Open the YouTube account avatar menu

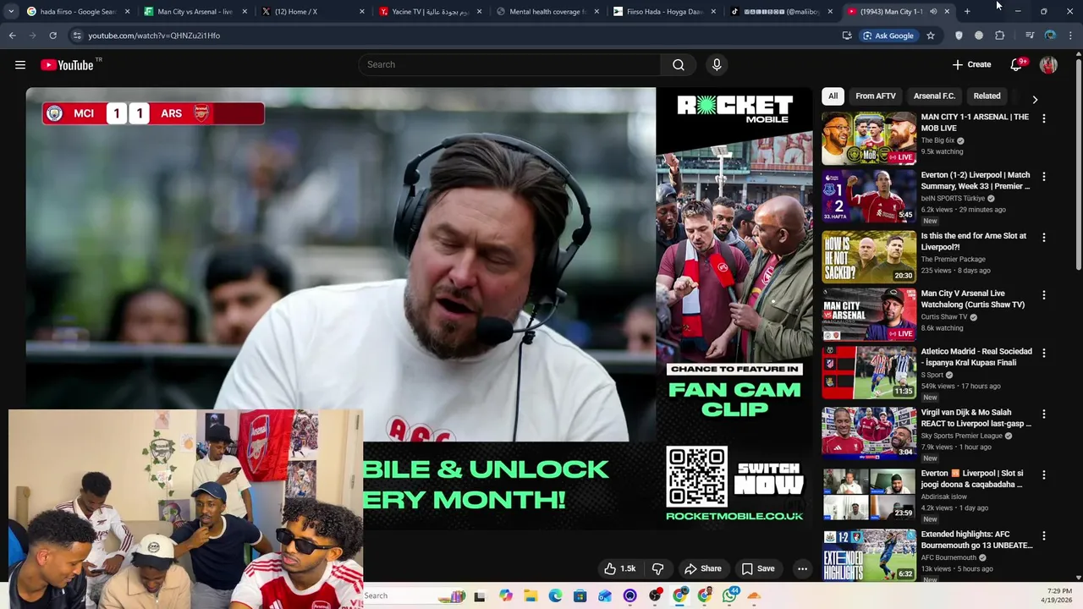click(1048, 65)
